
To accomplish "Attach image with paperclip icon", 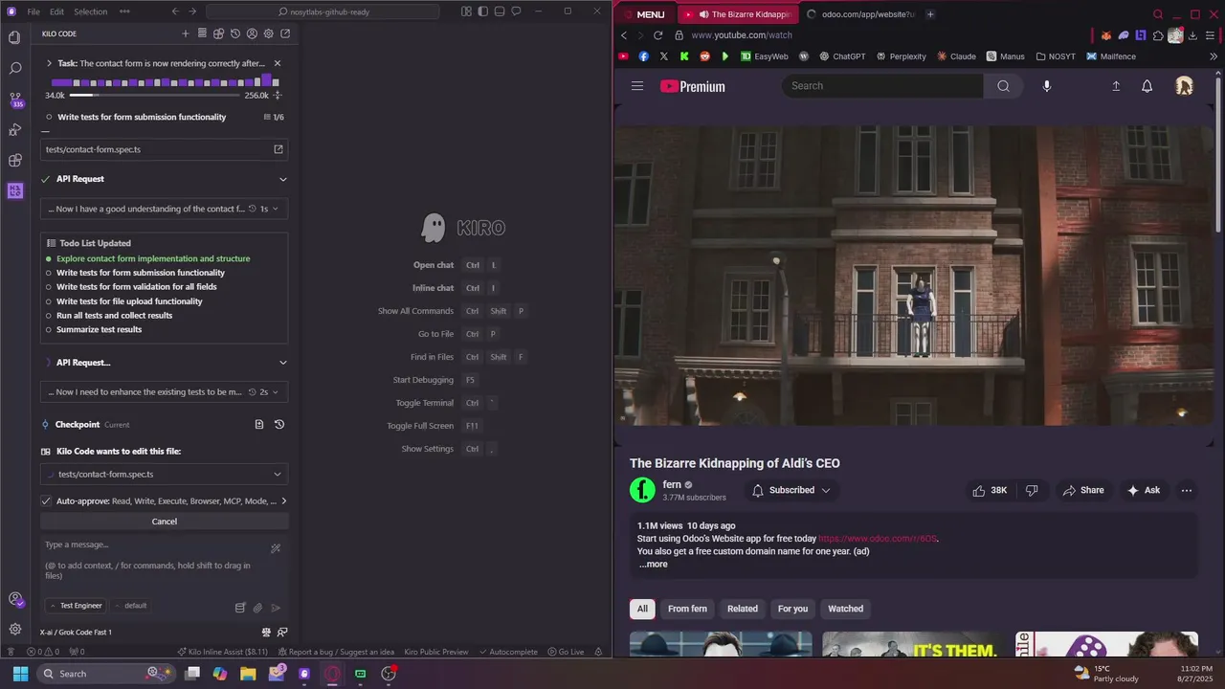I will tap(257, 608).
